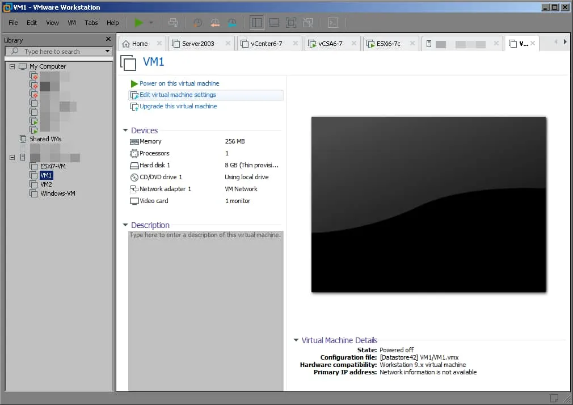The height and width of the screenshot is (405, 573).
Task: Click Power on this virtual machine
Action: 179,83
